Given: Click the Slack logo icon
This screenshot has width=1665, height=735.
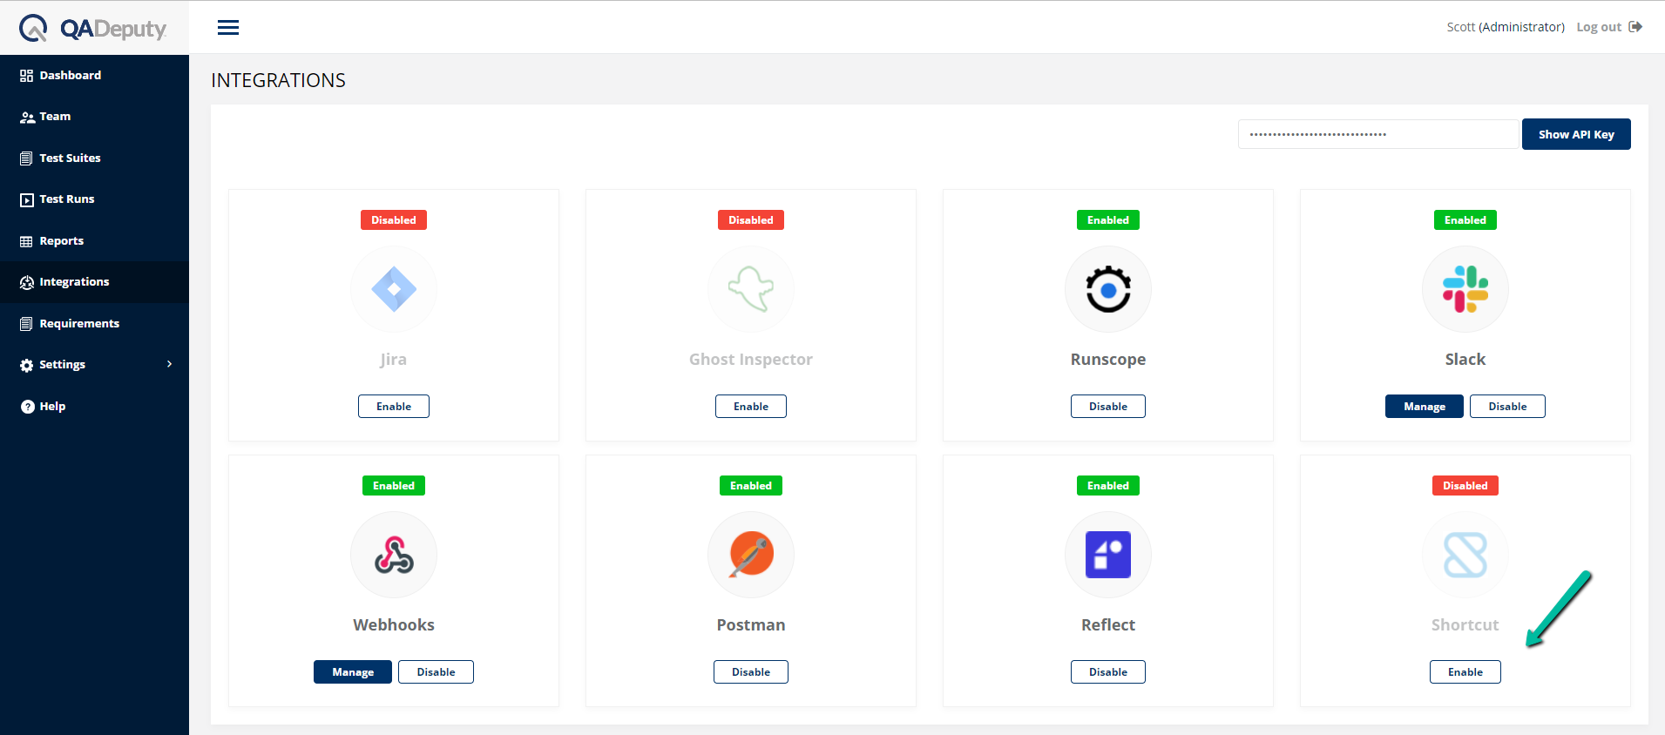Looking at the screenshot, I should 1465,289.
